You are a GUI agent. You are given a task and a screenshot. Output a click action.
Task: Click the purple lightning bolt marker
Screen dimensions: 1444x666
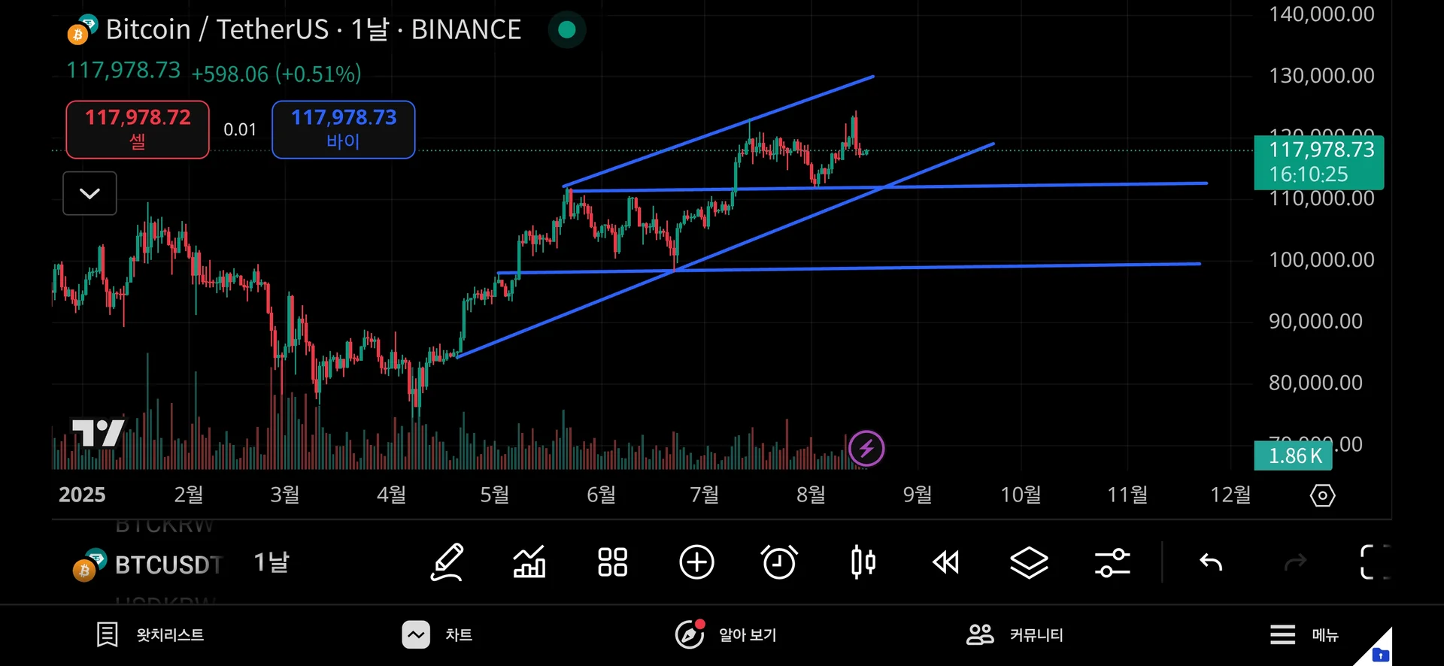click(866, 449)
